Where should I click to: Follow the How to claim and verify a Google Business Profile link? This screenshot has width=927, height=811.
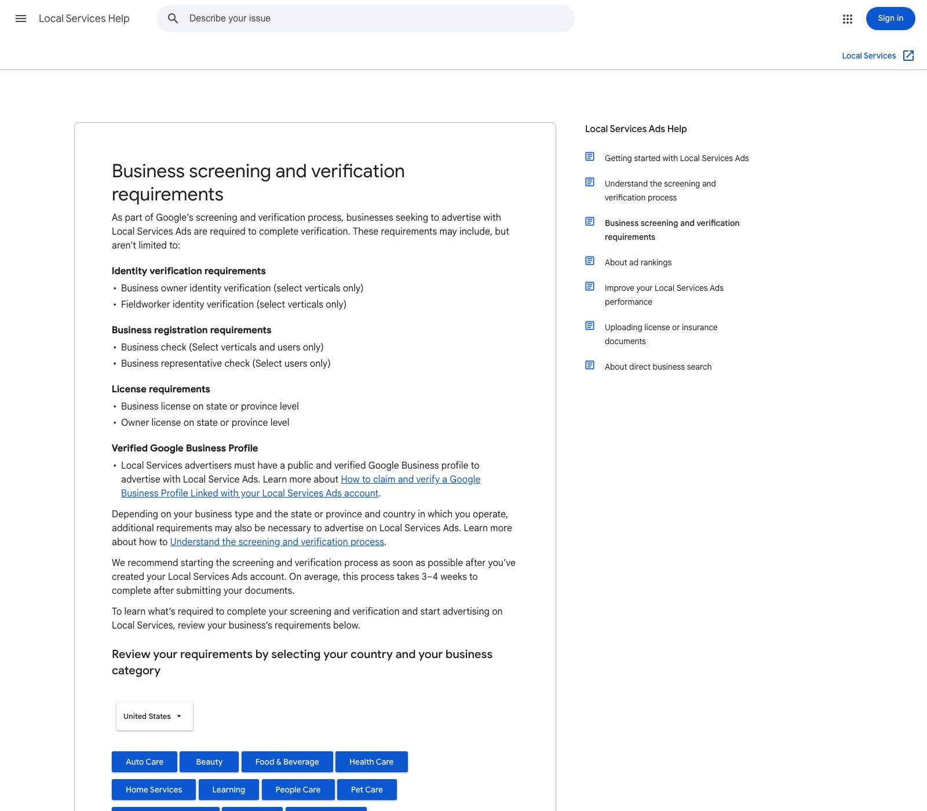[x=410, y=479]
